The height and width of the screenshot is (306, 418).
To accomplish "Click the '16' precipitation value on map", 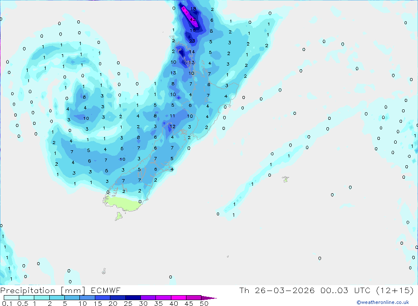I will (x=192, y=30).
